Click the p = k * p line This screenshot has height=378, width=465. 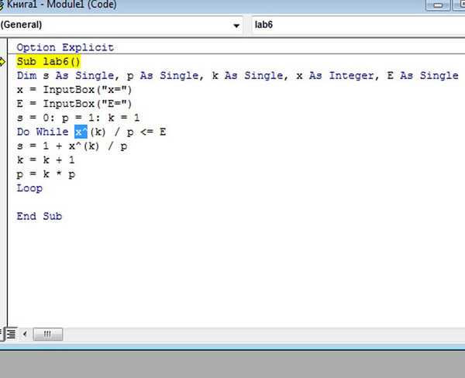(46, 174)
